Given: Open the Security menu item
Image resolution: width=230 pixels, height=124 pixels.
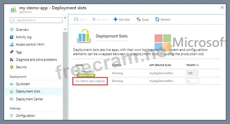Looking at the screenshot, I should tap(21, 67).
